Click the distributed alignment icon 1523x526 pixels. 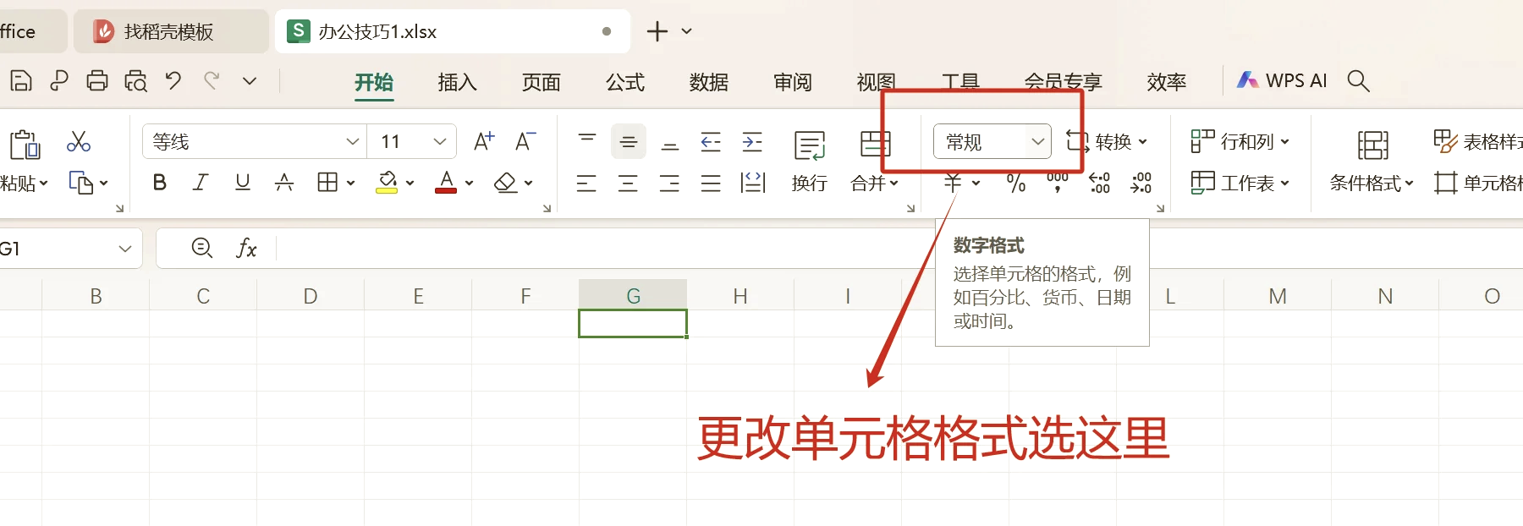[x=752, y=183]
